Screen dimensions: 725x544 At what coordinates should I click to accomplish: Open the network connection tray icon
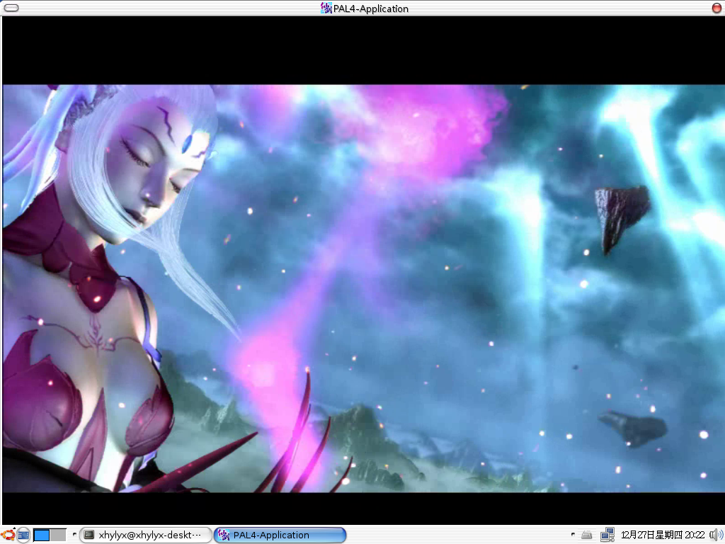(607, 535)
